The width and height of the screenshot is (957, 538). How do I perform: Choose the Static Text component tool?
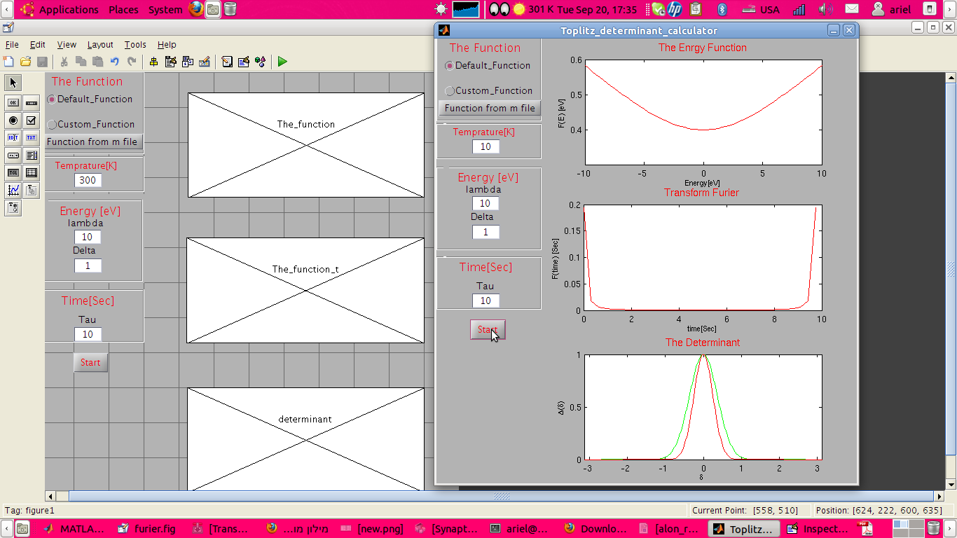coord(32,137)
